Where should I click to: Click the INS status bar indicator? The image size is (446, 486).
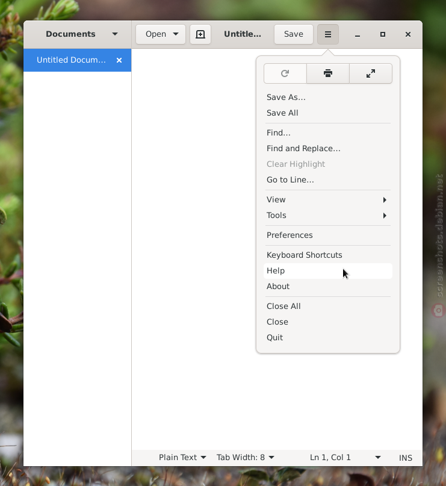[406, 458]
